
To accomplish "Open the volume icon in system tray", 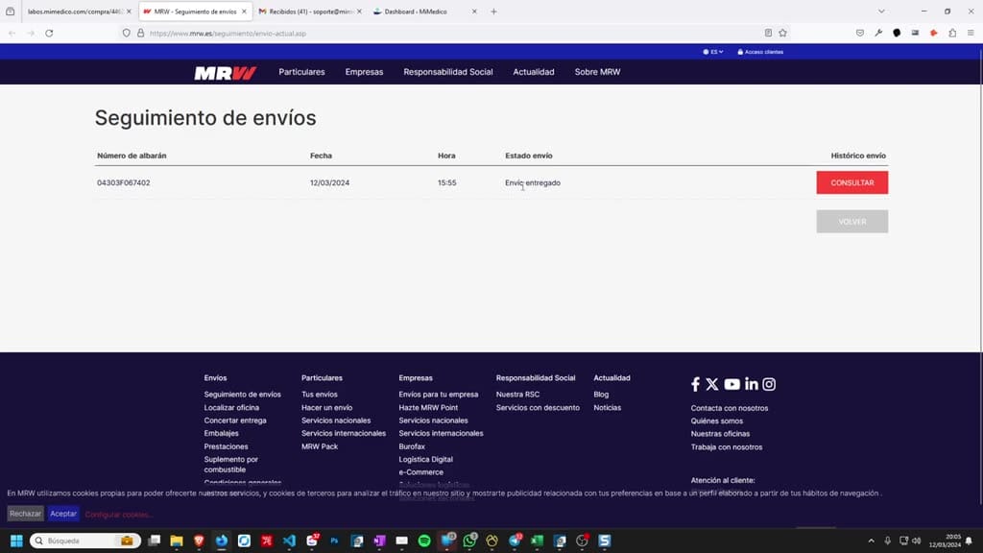I will tap(917, 541).
